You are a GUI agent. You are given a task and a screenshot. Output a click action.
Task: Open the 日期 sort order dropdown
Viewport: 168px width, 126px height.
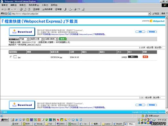click(x=51, y=39)
